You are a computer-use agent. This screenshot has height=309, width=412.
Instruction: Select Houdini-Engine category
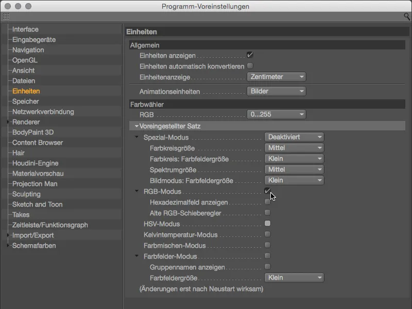pos(35,163)
